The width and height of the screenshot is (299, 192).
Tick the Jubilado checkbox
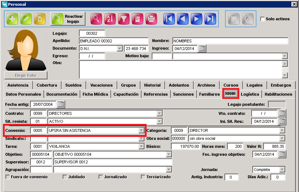(65, 177)
